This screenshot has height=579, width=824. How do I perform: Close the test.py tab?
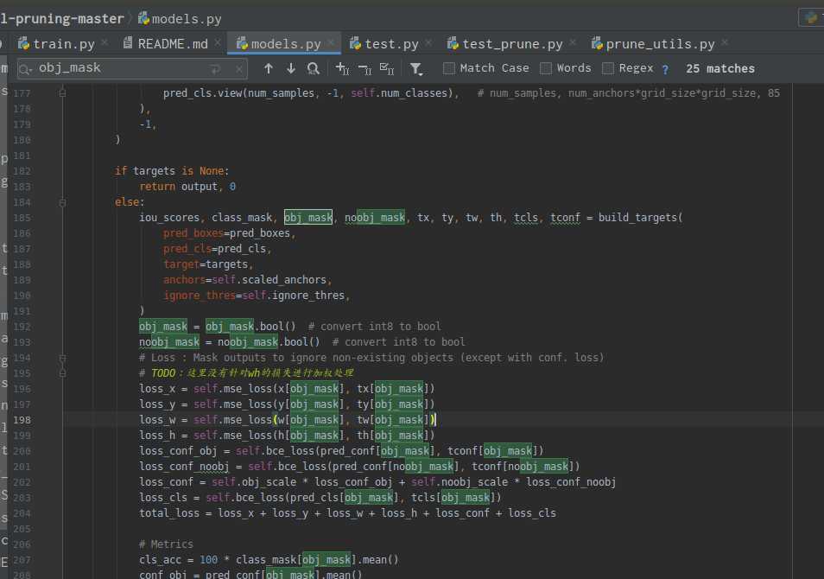(428, 42)
